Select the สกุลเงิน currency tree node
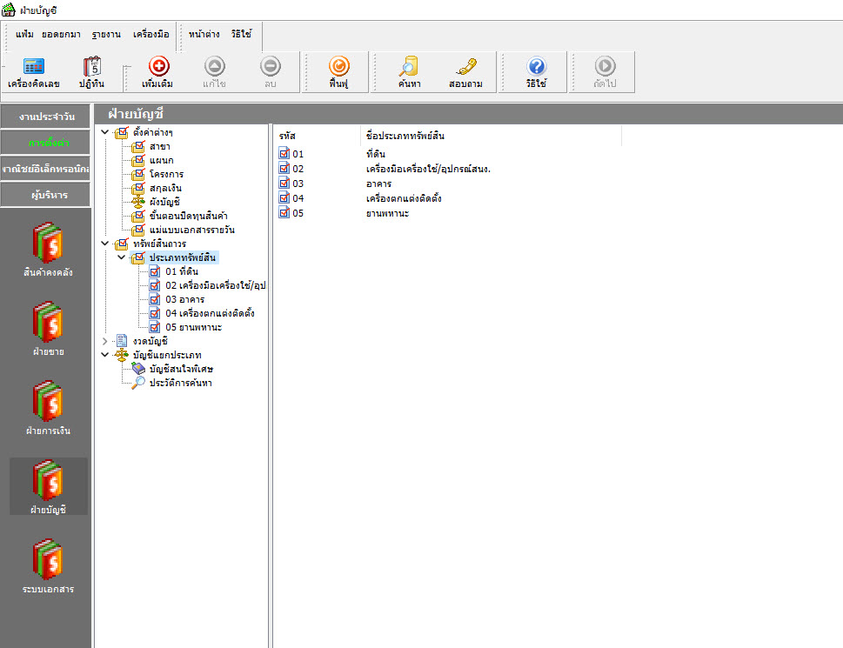This screenshot has width=843, height=648. point(165,188)
